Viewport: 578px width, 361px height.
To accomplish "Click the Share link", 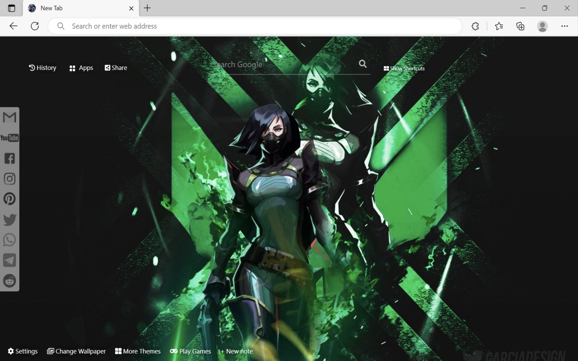I will point(116,68).
